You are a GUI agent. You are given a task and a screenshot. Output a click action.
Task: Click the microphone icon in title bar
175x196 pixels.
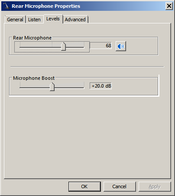pyautogui.click(x=6, y=6)
